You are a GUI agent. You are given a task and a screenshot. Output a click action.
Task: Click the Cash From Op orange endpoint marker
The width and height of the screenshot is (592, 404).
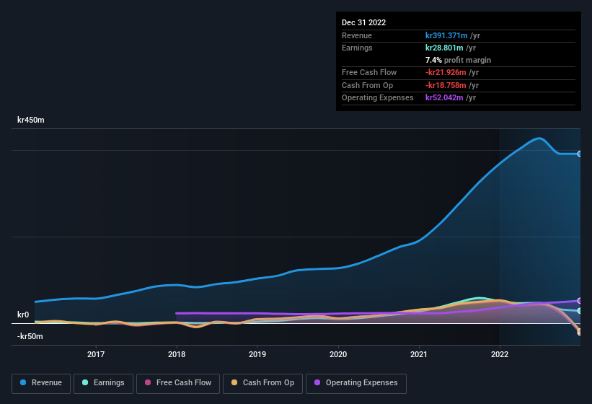click(580, 332)
